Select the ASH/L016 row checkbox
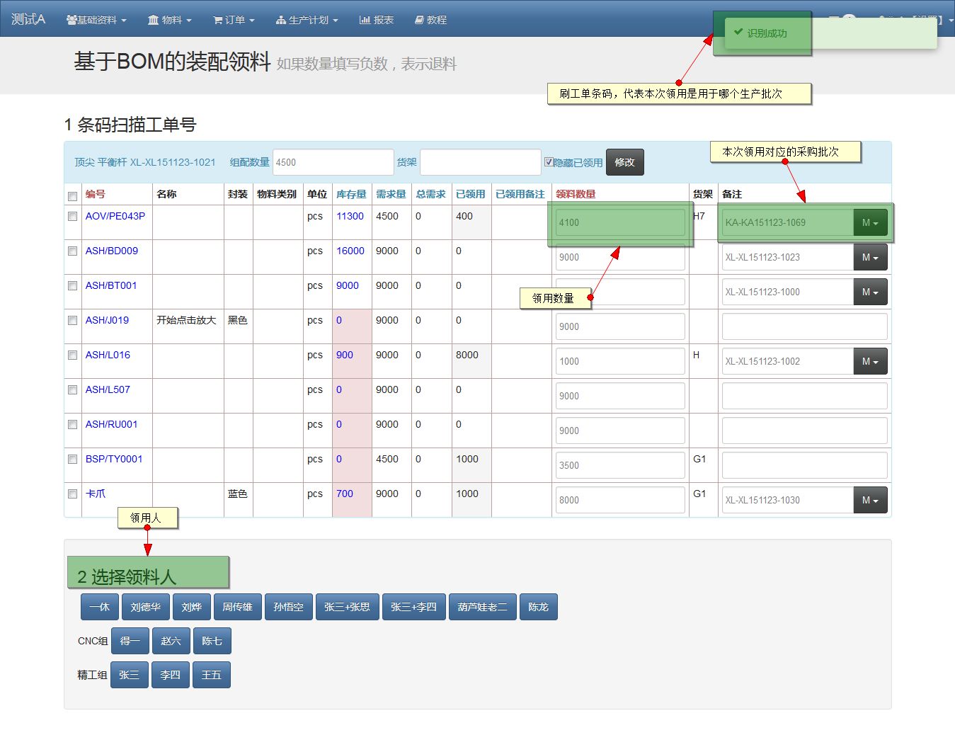Screen dimensions: 955x752 point(72,355)
